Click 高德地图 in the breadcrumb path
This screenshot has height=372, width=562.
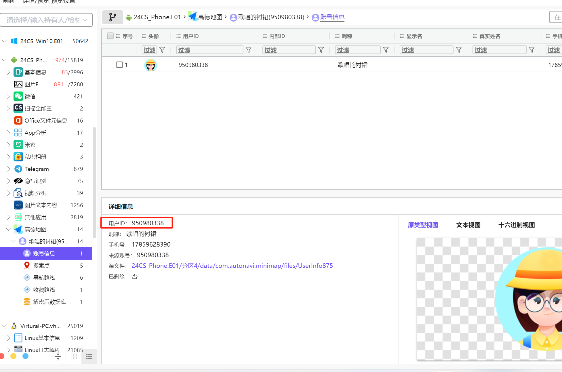[x=210, y=17]
